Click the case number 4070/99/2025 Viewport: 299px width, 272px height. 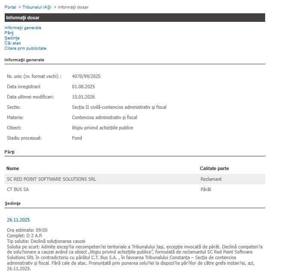click(86, 76)
